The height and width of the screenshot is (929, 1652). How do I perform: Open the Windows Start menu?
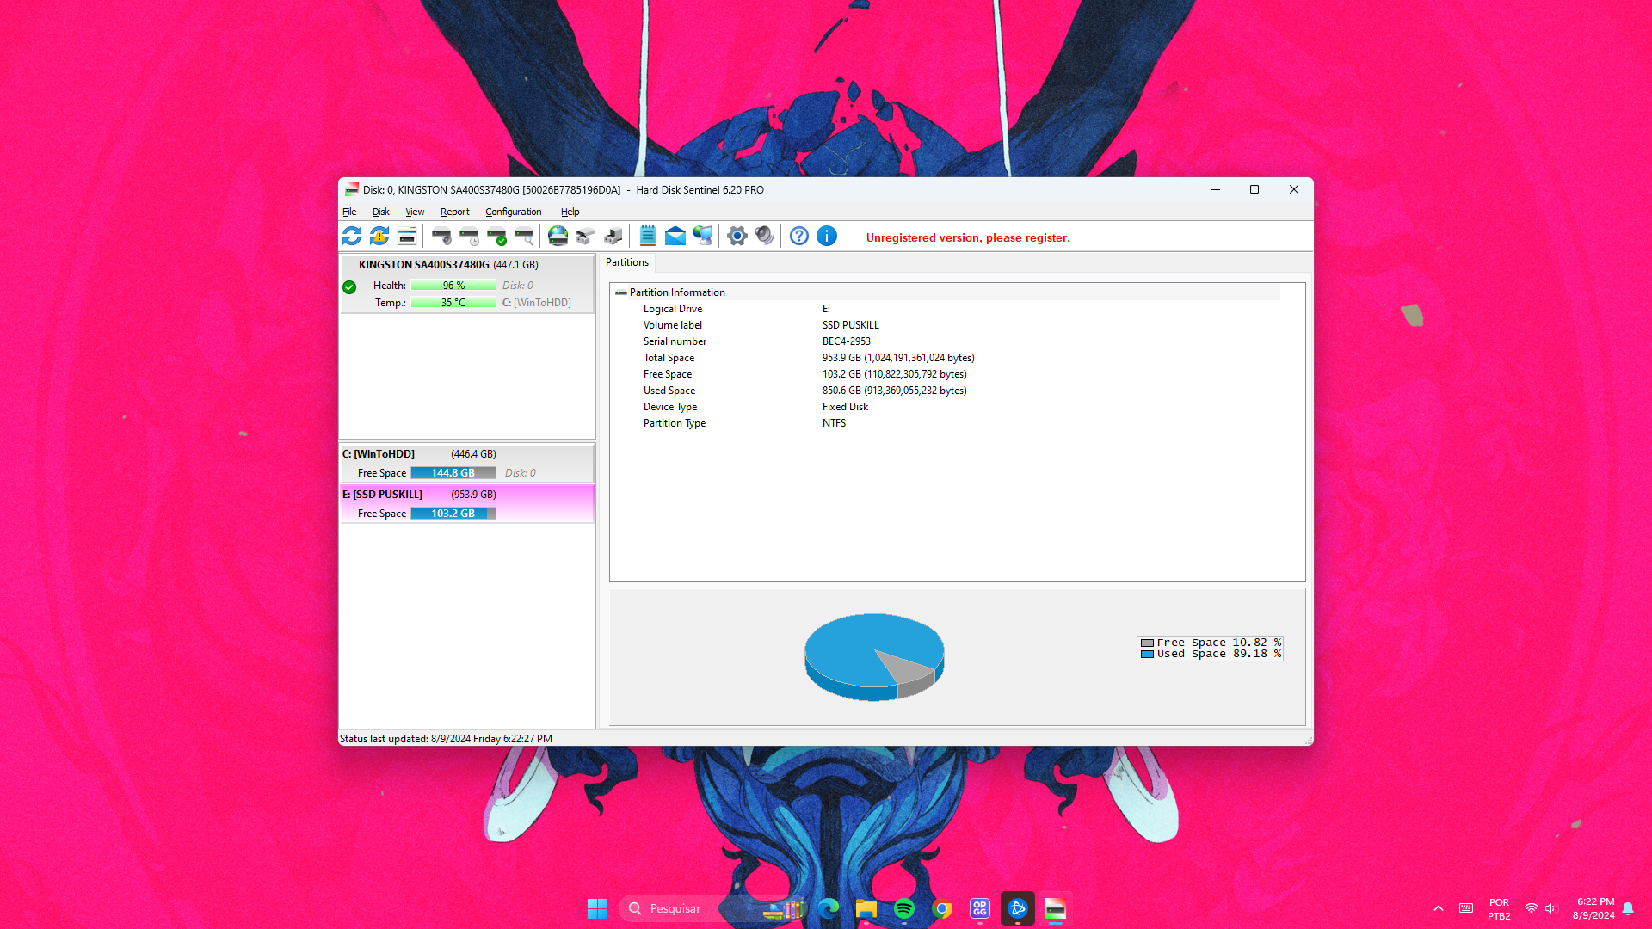point(597,908)
